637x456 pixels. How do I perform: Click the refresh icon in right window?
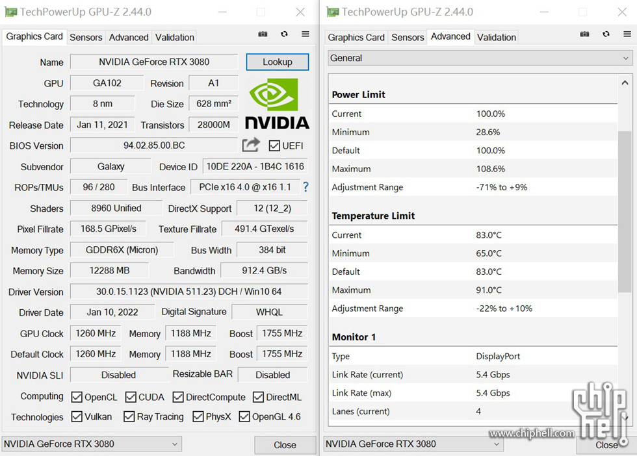606,34
